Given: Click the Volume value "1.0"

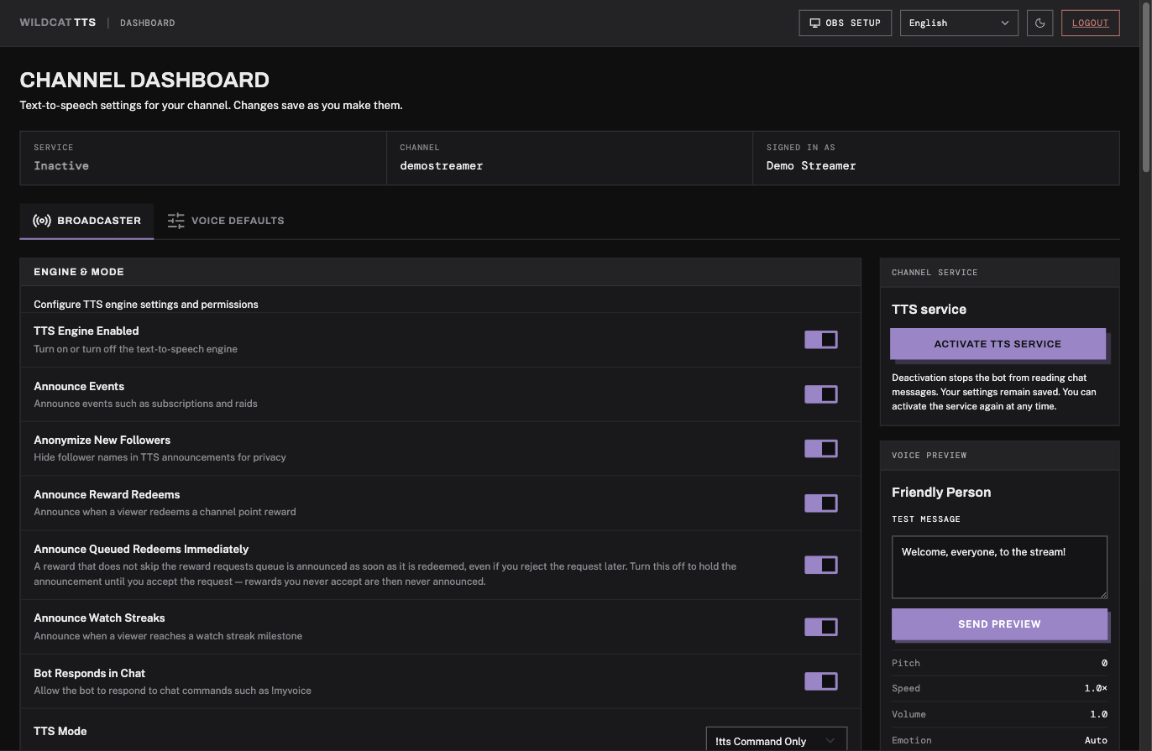Looking at the screenshot, I should click(x=1098, y=714).
